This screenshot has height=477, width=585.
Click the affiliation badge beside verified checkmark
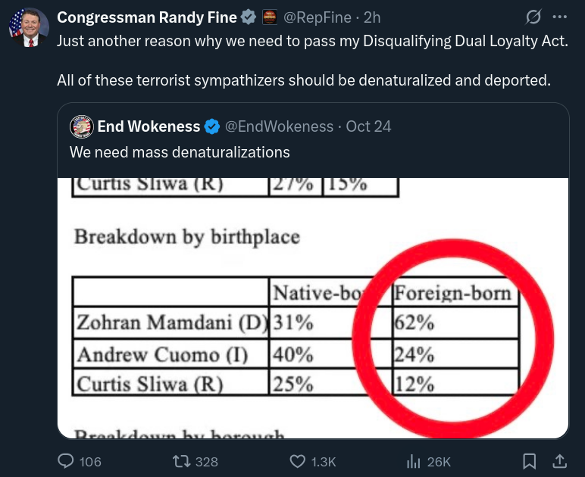pos(269,17)
